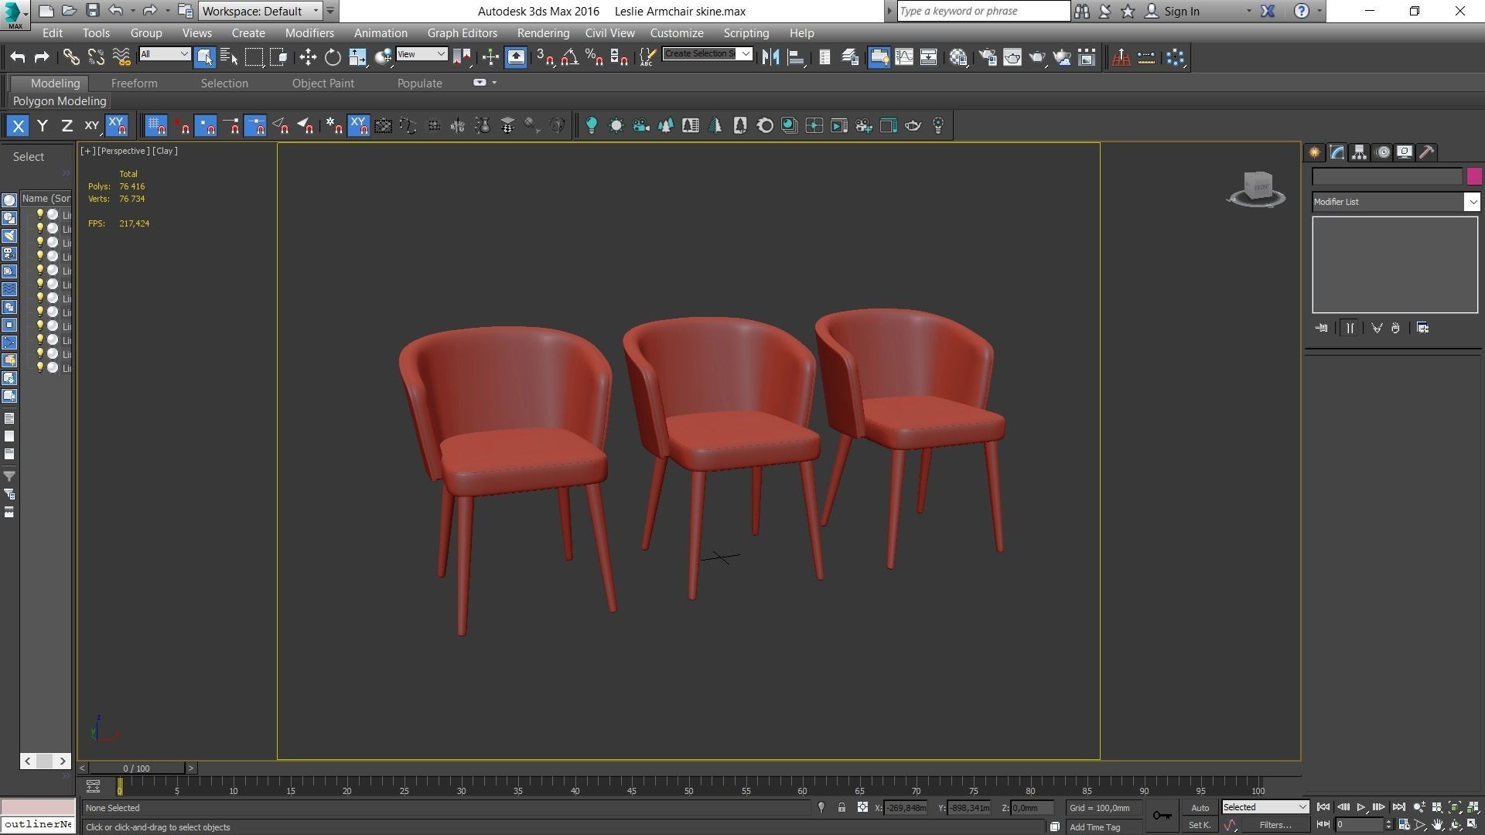1485x835 pixels.
Task: Click the keyword search input field
Action: click(x=983, y=11)
